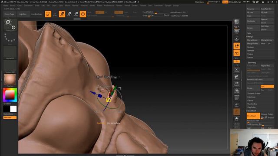Click the Live Boolean button

pos(36,14)
